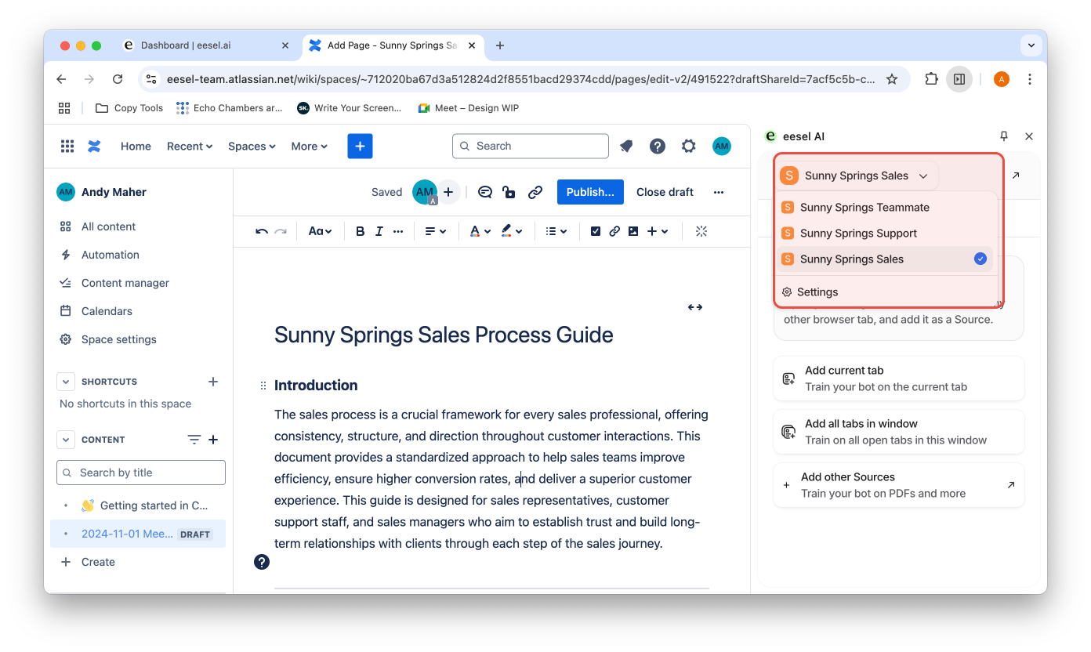Image resolution: width=1091 pixels, height=652 pixels.
Task: Open inline comments icon
Action: tap(485, 192)
